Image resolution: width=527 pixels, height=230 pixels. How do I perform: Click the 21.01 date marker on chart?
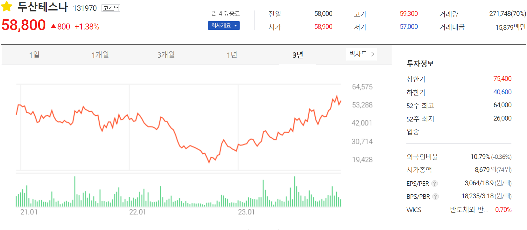click(x=29, y=212)
